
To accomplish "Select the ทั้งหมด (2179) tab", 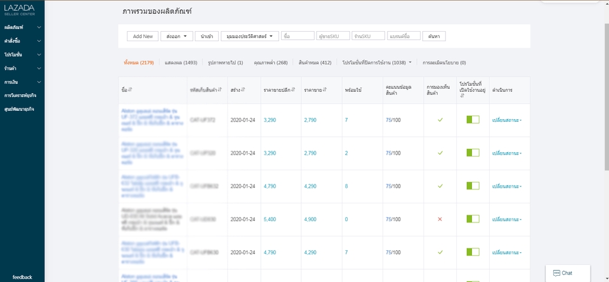I will point(139,63).
